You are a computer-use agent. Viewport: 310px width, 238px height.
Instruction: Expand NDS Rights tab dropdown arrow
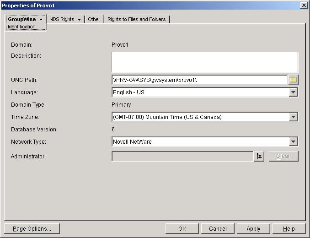point(79,19)
